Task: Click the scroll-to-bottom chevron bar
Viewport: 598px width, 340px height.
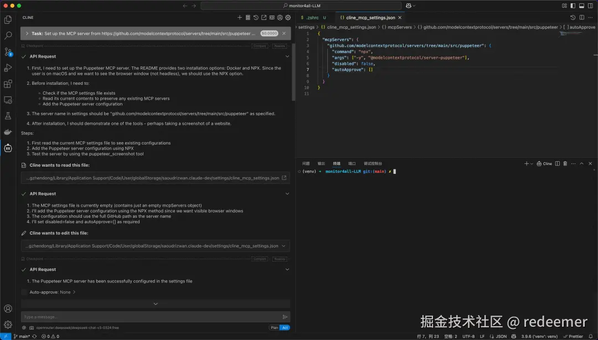Action: pyautogui.click(x=156, y=304)
